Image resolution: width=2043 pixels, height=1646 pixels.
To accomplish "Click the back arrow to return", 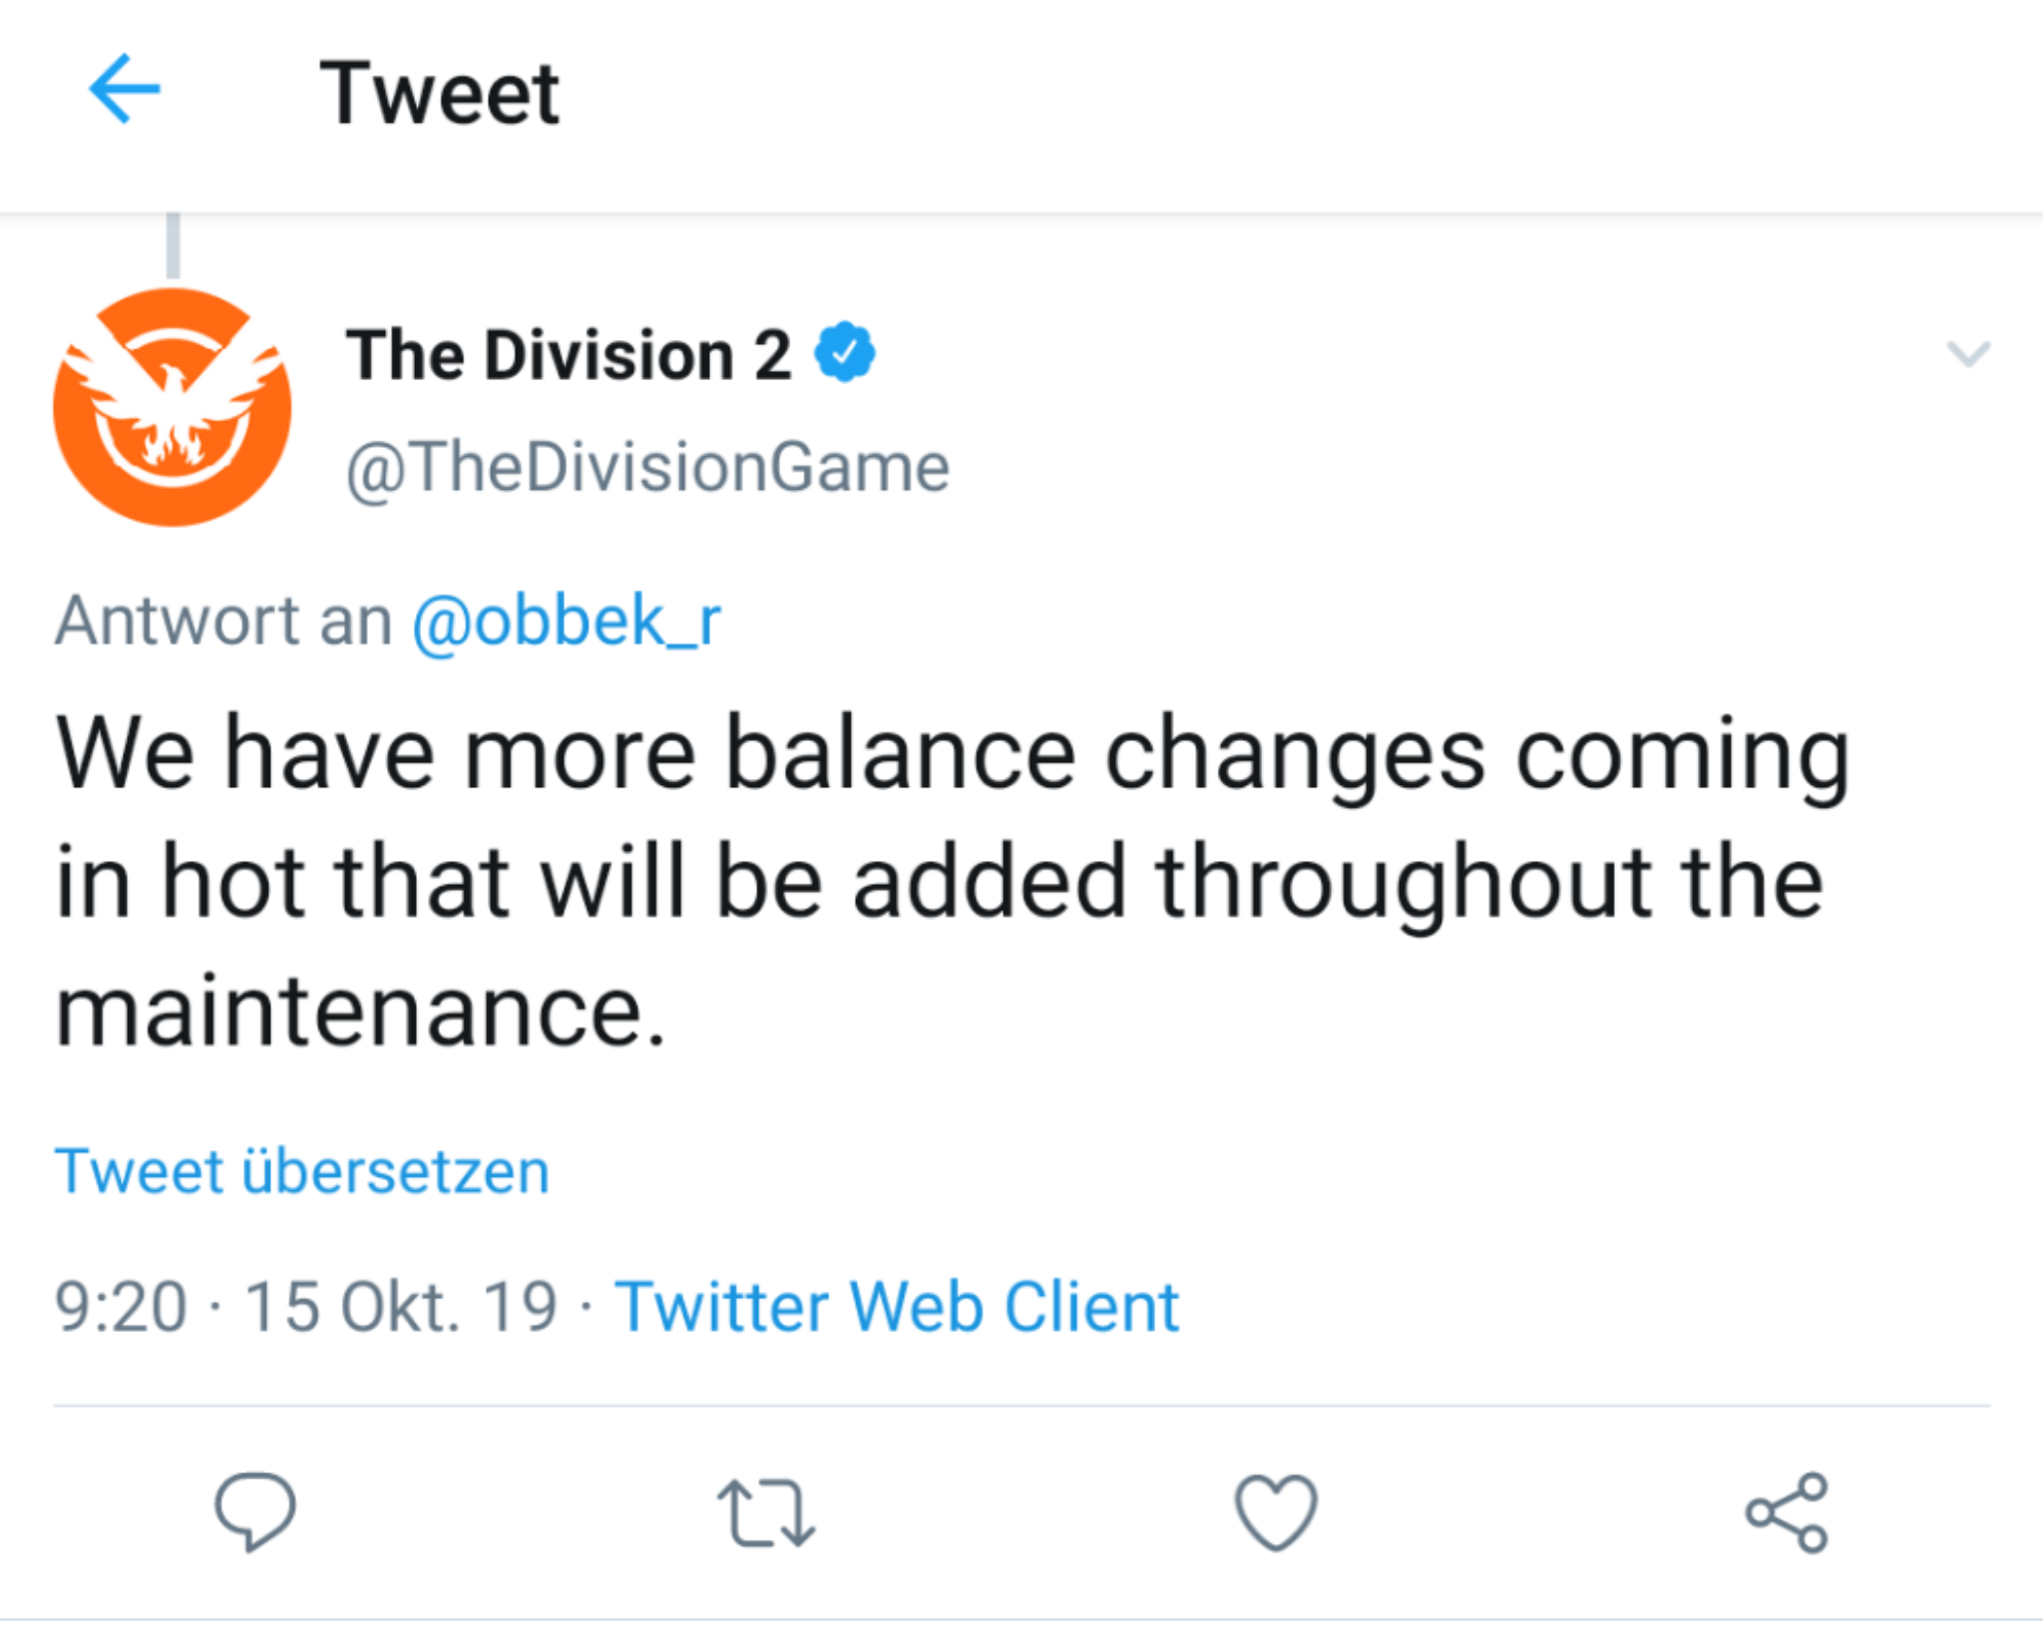I will (123, 90).
